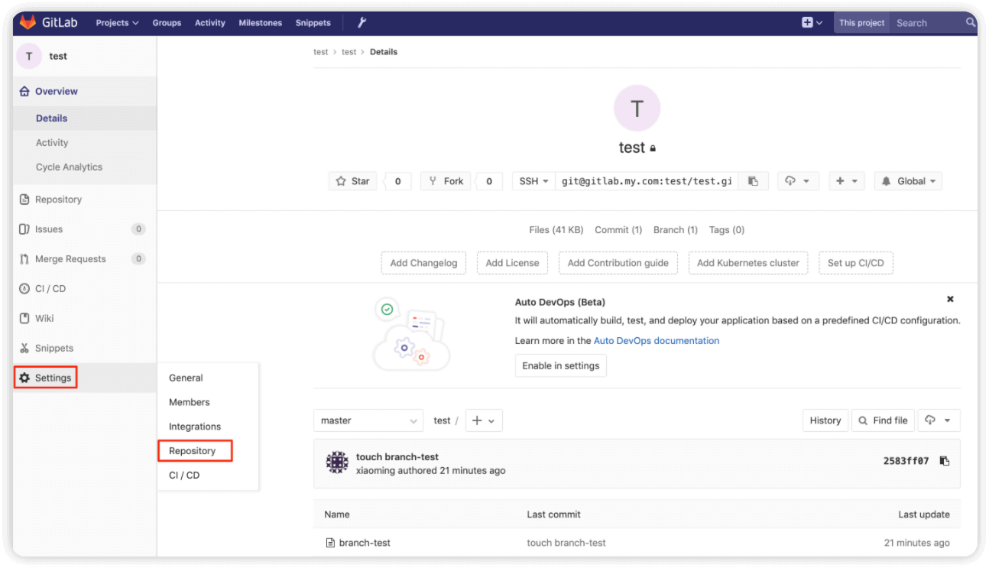Image resolution: width=989 pixels, height=568 pixels.
Task: Click the search magnifier icon
Action: click(x=971, y=23)
